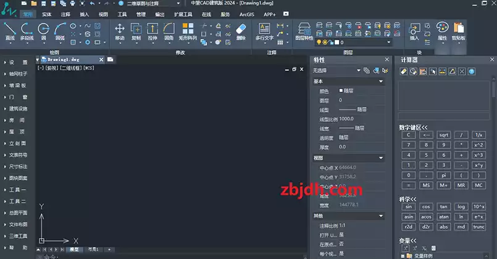Screen dimensions: 497x259
Task: Toggle ribbon minimize button after APP+
Action: pyautogui.click(x=286, y=14)
